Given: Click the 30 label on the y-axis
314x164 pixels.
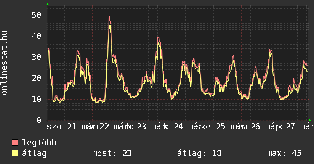Looking at the screenshot, I should tap(37, 57).
